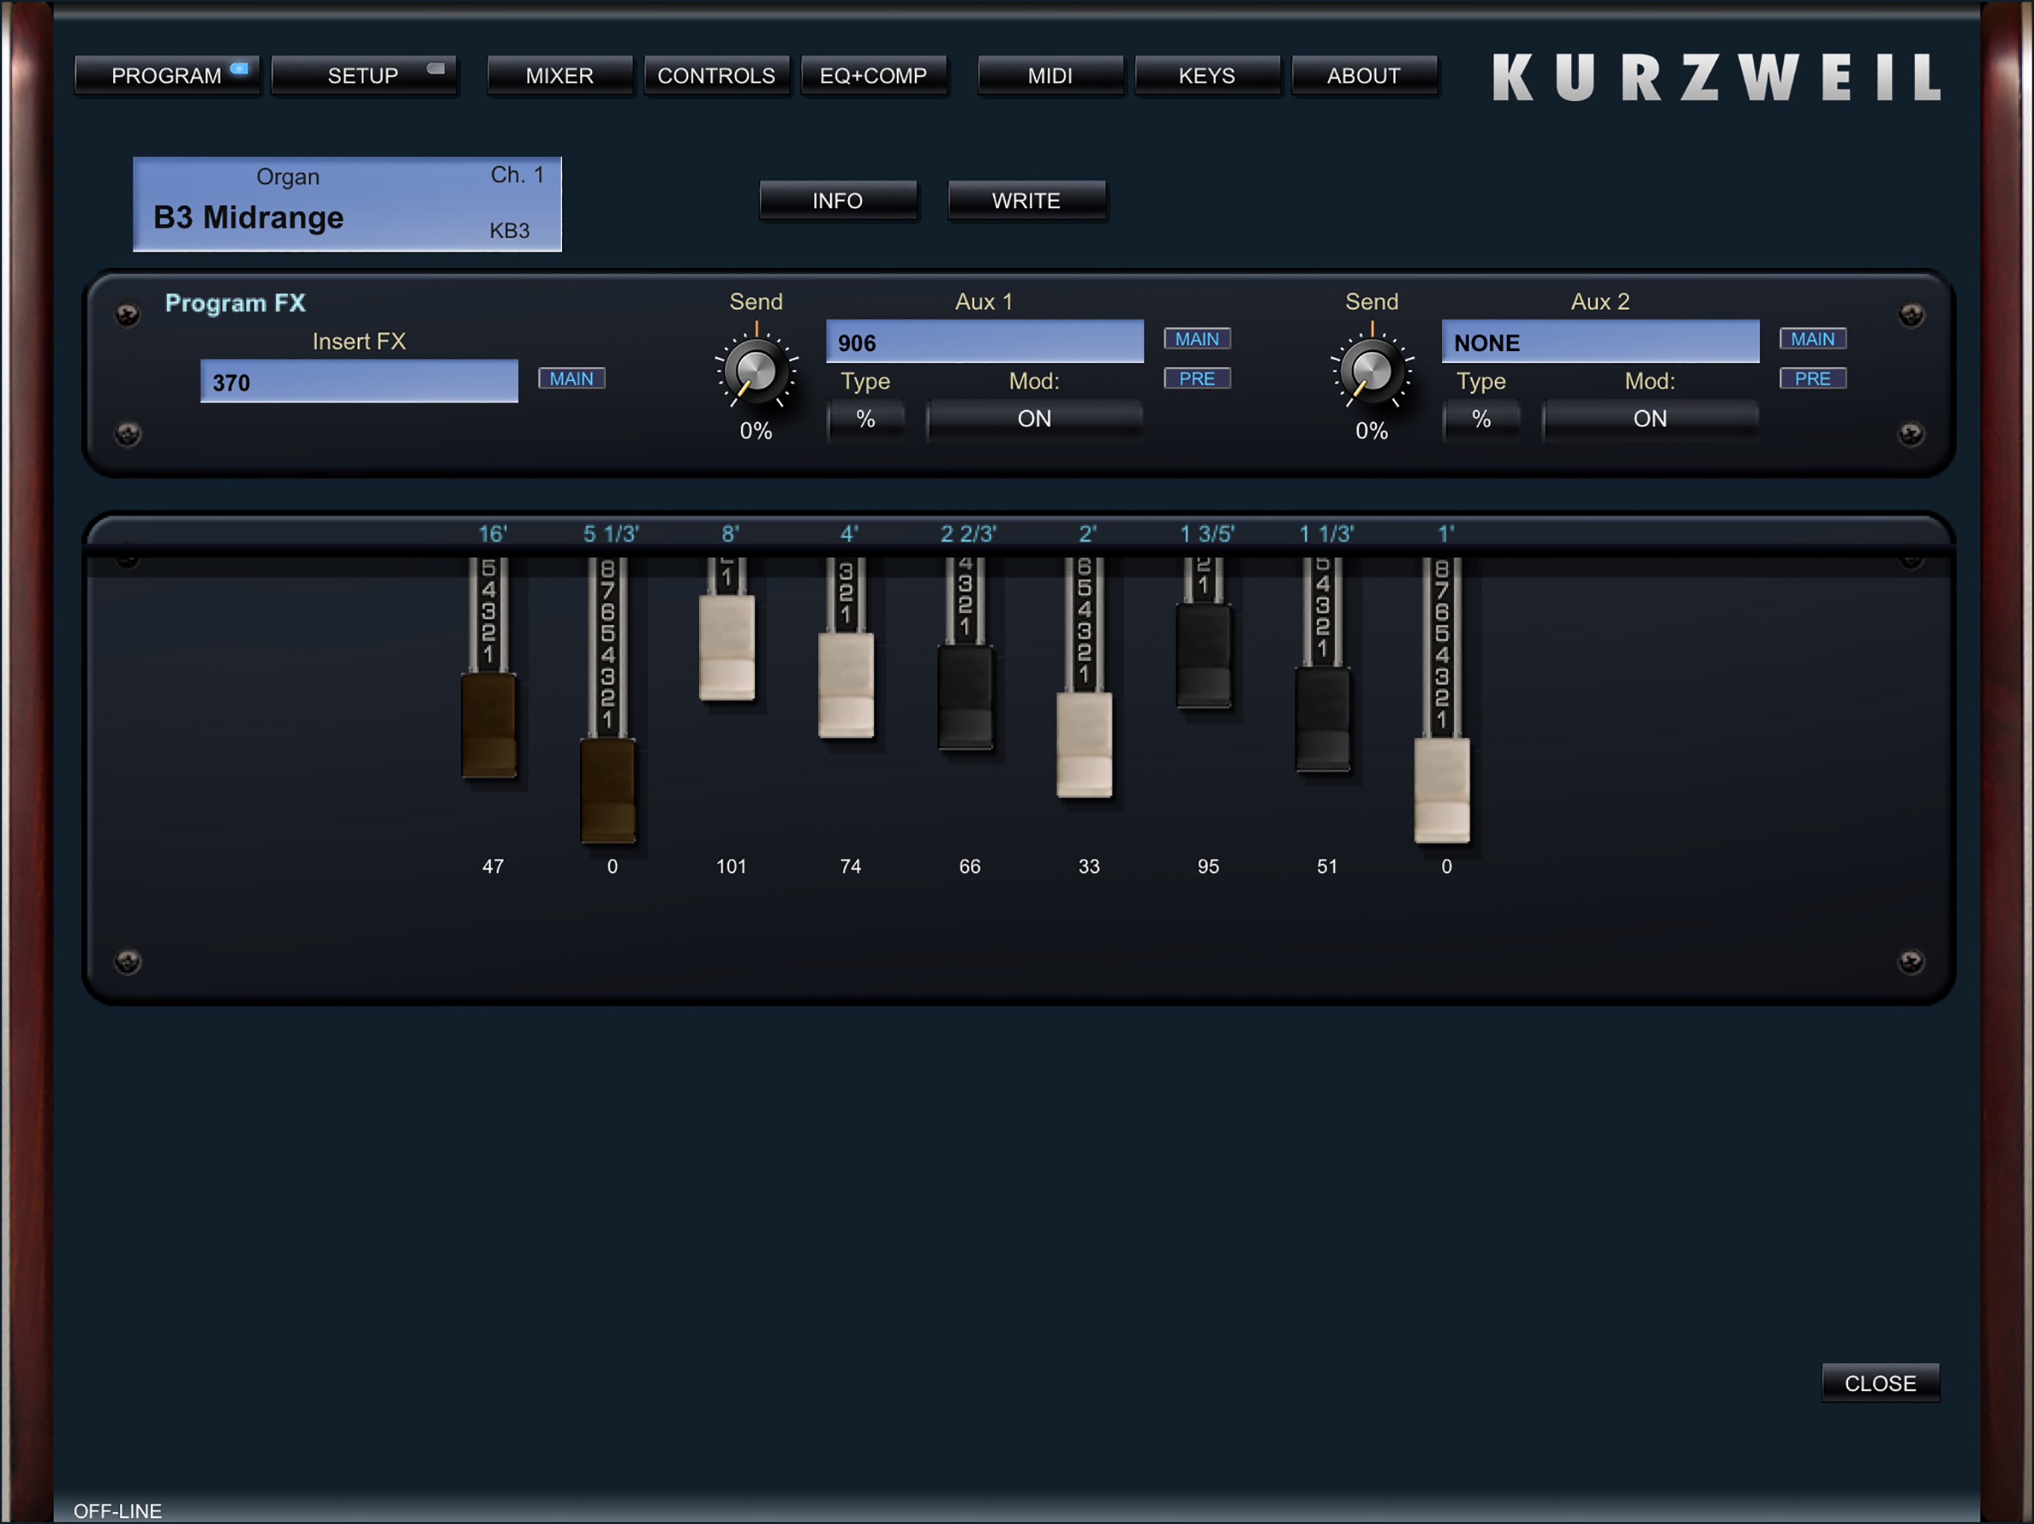The height and width of the screenshot is (1524, 2034).
Task: Select the B3 Midrange program display
Action: pos(348,204)
